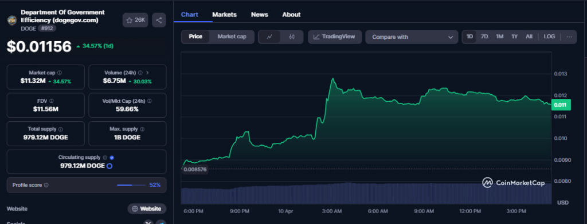Open the three-dots more chart options

pos(569,37)
